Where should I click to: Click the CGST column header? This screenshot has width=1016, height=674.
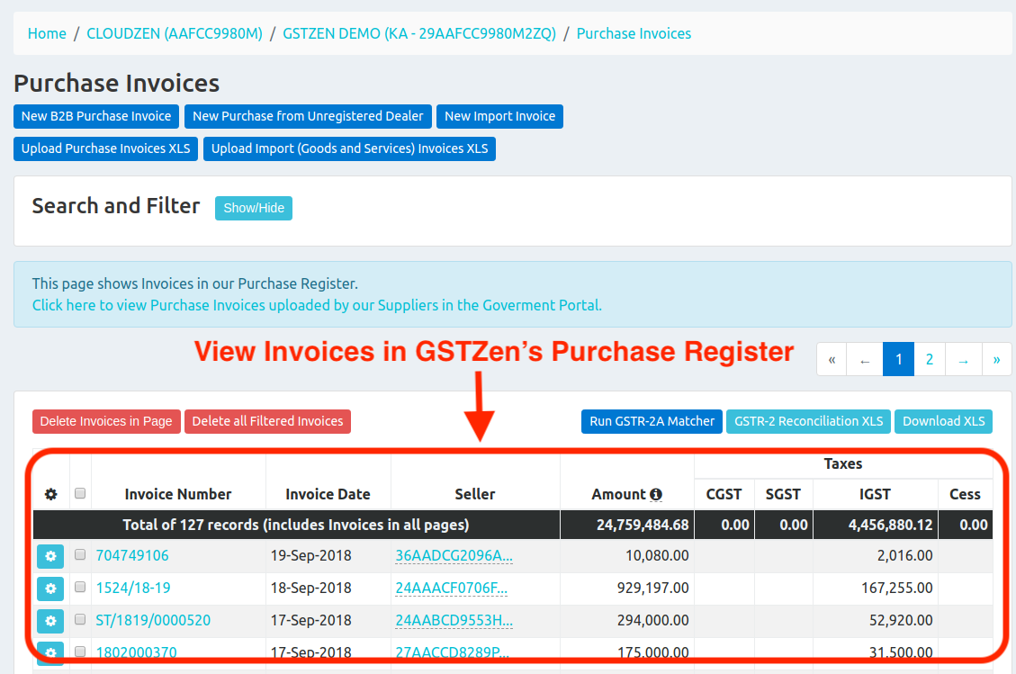point(724,495)
